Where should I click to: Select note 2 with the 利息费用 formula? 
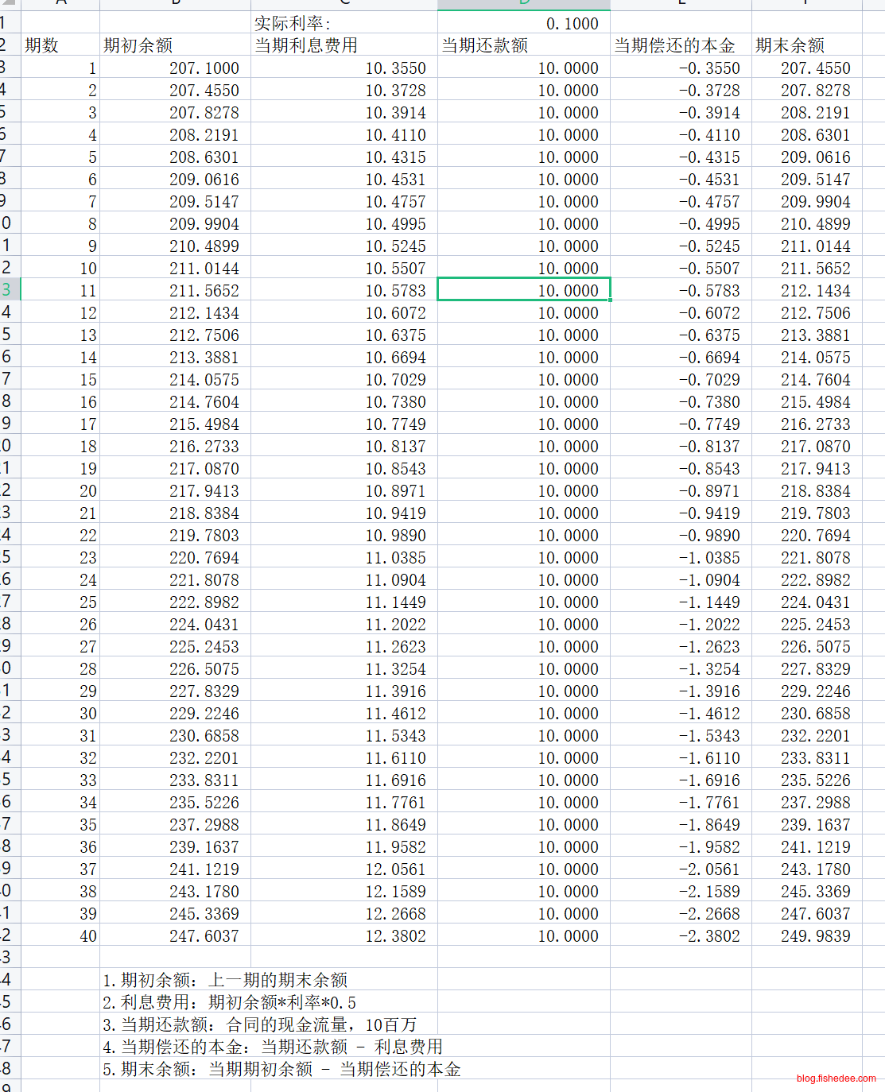point(229,1002)
